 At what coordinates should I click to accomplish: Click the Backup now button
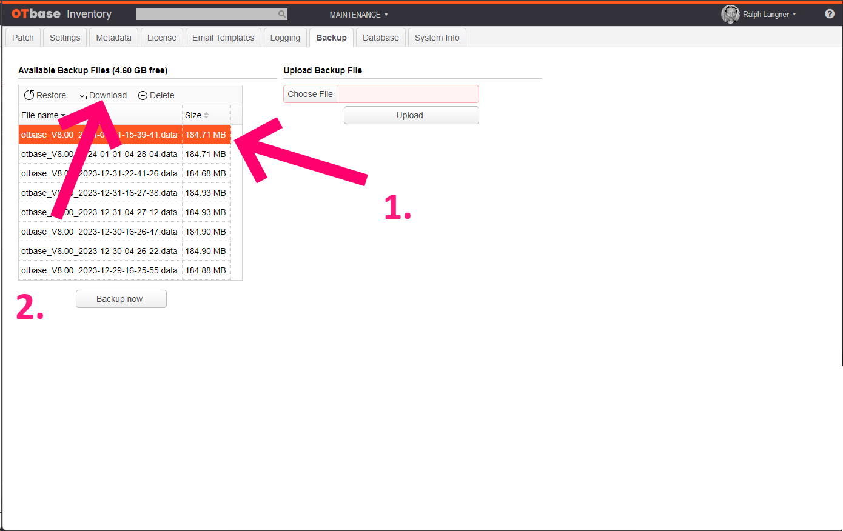point(121,299)
